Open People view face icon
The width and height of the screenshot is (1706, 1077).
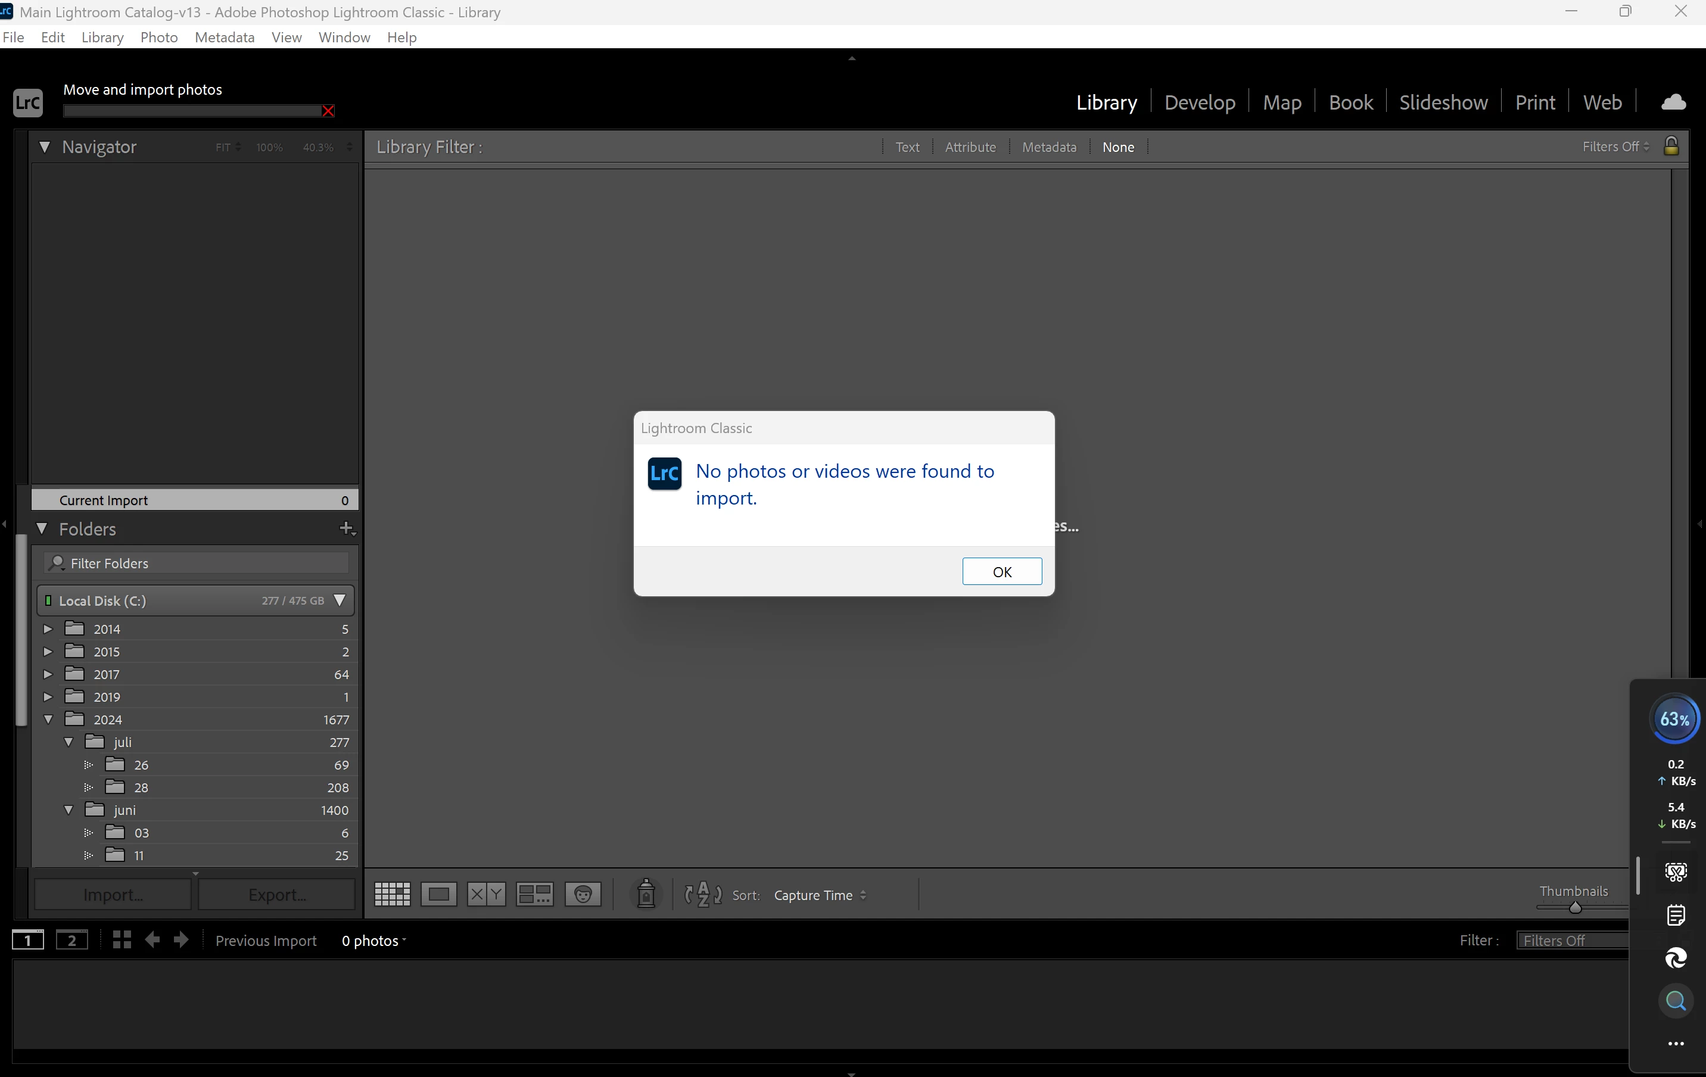tap(583, 894)
